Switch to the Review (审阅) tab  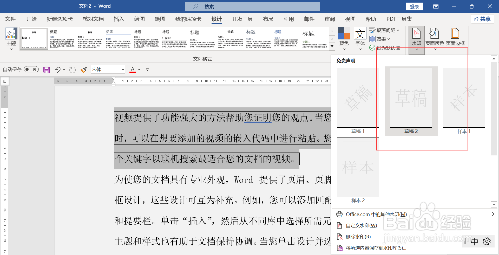click(x=330, y=19)
